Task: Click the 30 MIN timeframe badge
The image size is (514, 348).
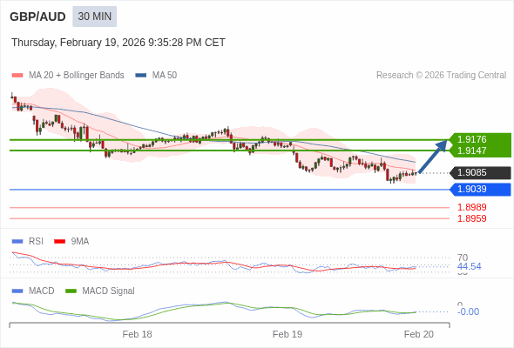Action: (94, 17)
